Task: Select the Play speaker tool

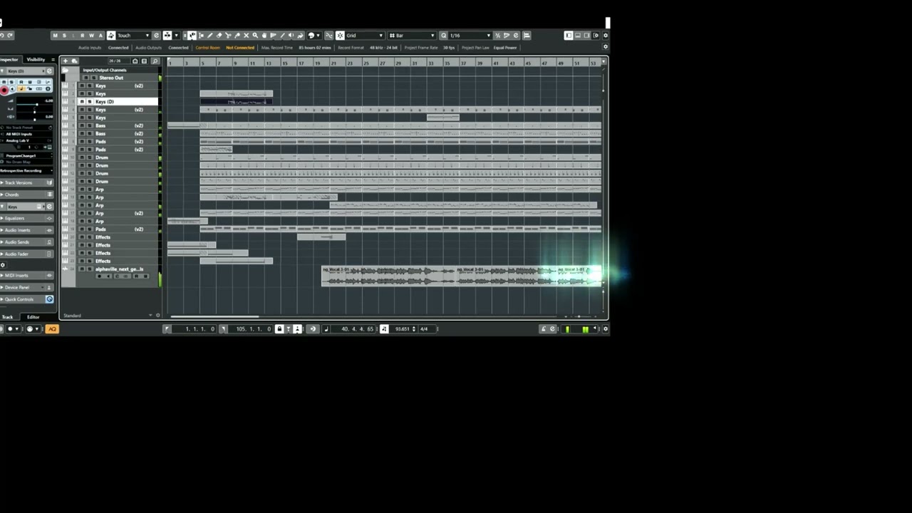Action: pyautogui.click(x=291, y=35)
